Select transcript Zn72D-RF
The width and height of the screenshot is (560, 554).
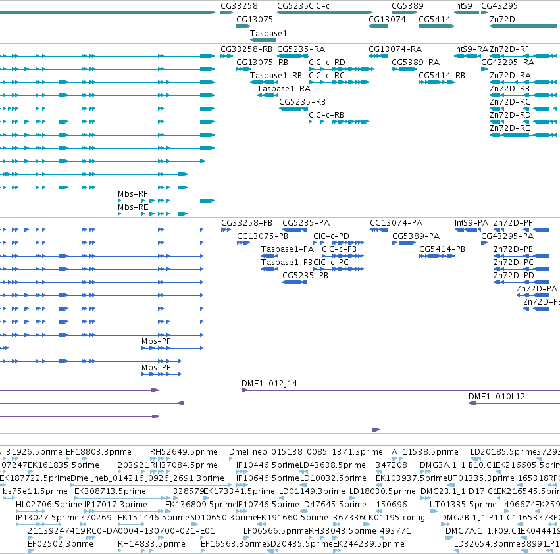click(523, 56)
